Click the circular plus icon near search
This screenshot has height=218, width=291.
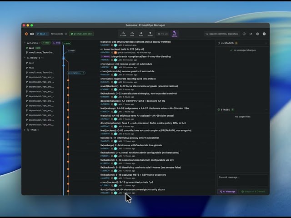pos(244,34)
